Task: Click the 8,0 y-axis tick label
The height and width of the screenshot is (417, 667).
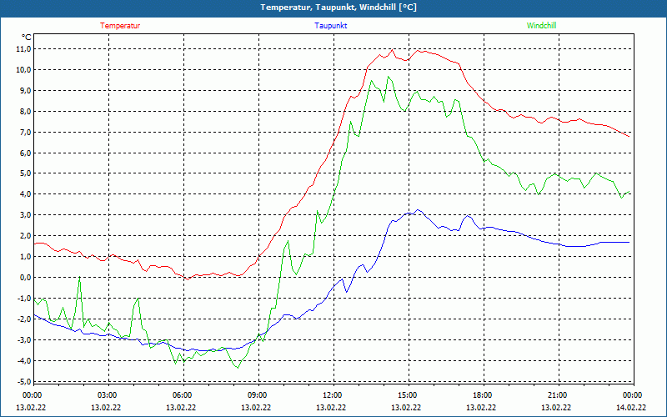Action: click(24, 111)
